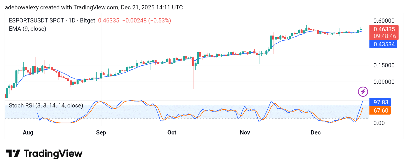
Task: Click the blue 0.43534 EMA value label
Action: (x=383, y=44)
